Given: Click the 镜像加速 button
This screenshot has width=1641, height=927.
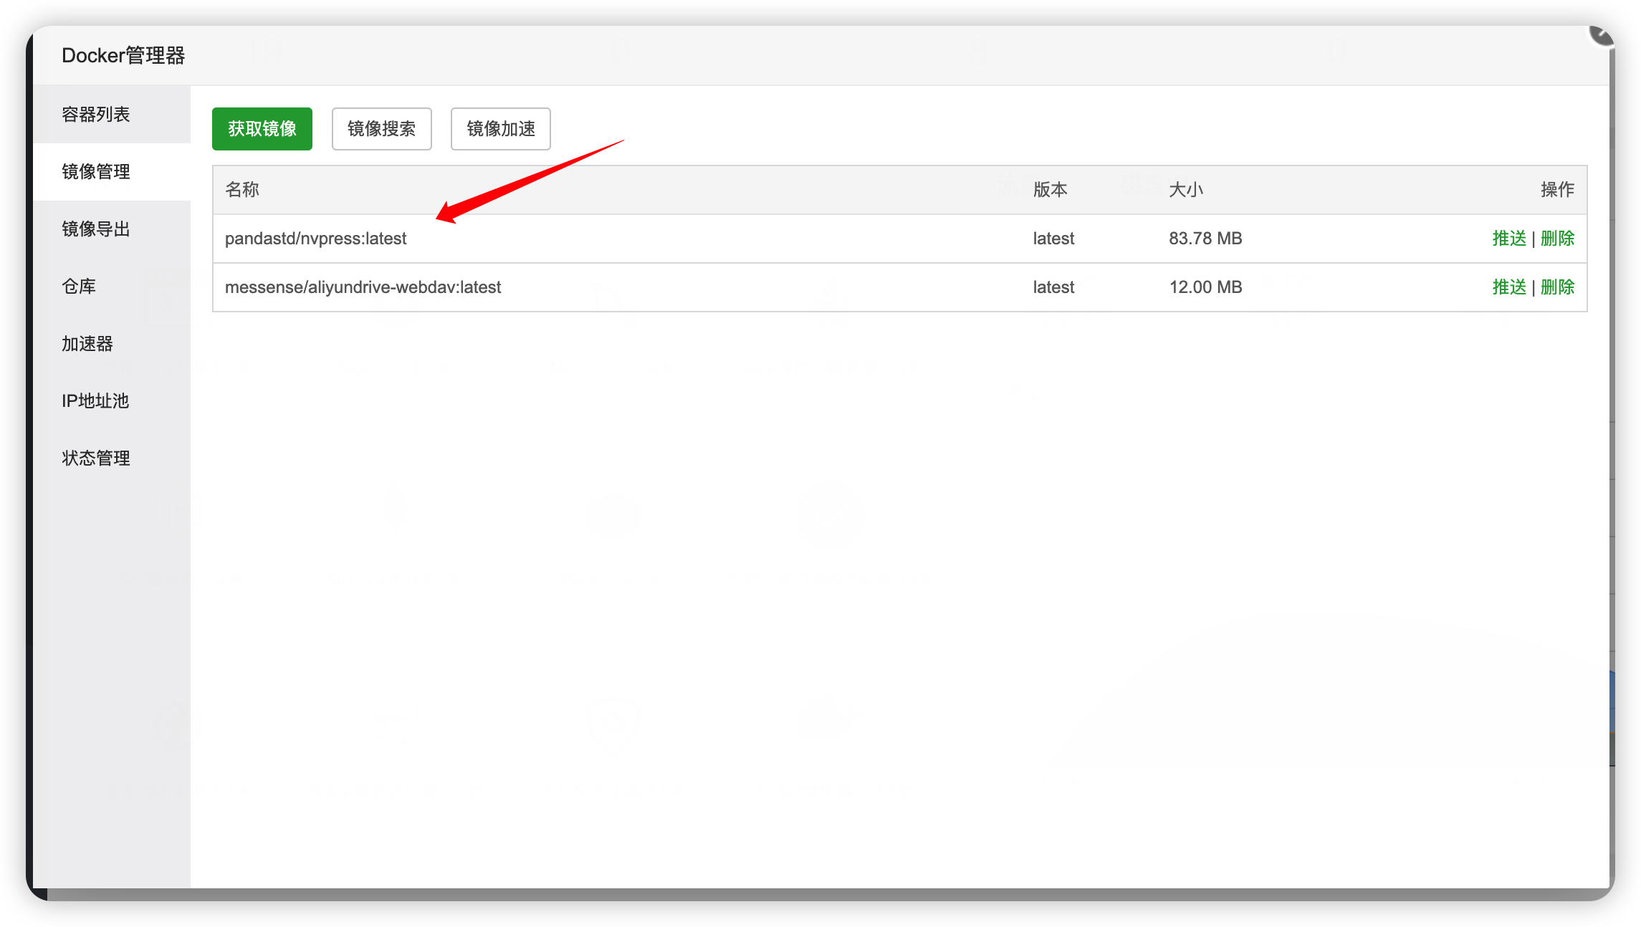Looking at the screenshot, I should pos(500,129).
